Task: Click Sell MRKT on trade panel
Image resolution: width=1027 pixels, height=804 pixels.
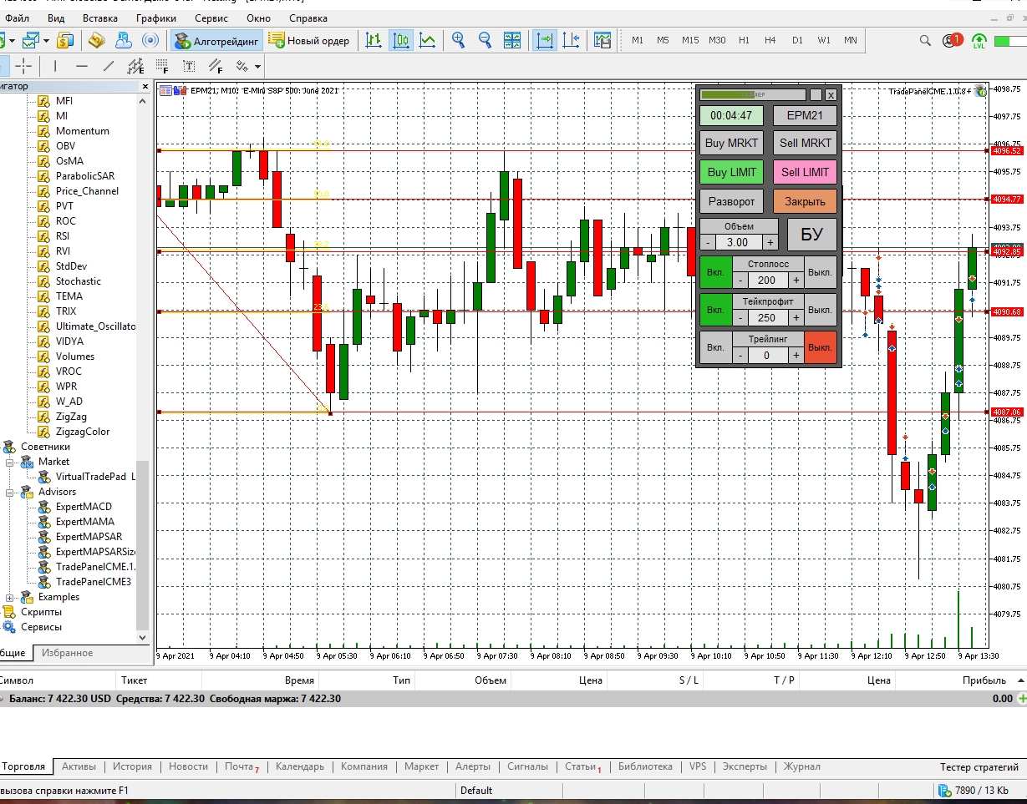Action: click(x=805, y=143)
